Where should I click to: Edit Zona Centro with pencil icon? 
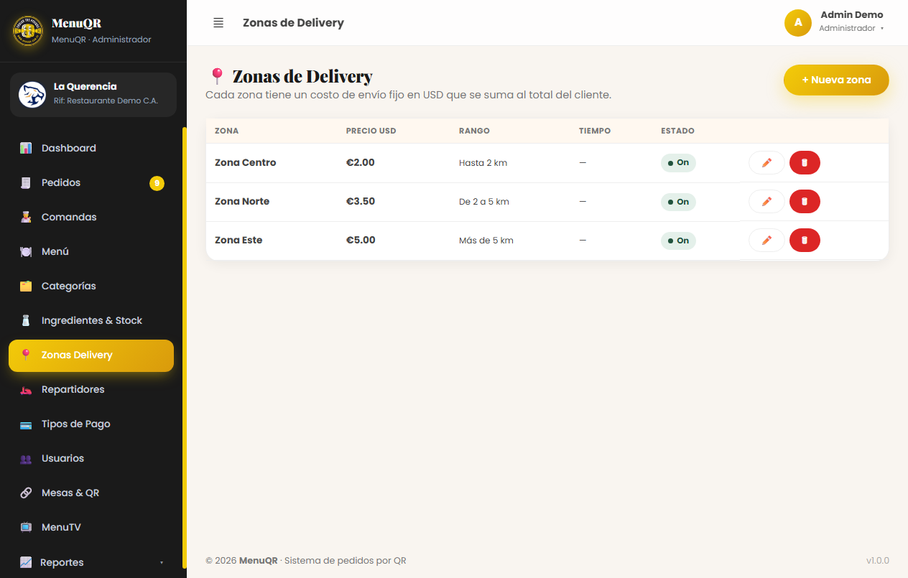click(x=766, y=163)
